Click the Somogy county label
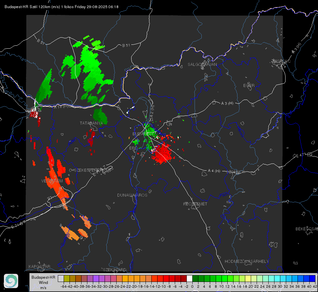Image resolution: width=318 pixels, height=292 pixels. pyautogui.click(x=65, y=239)
